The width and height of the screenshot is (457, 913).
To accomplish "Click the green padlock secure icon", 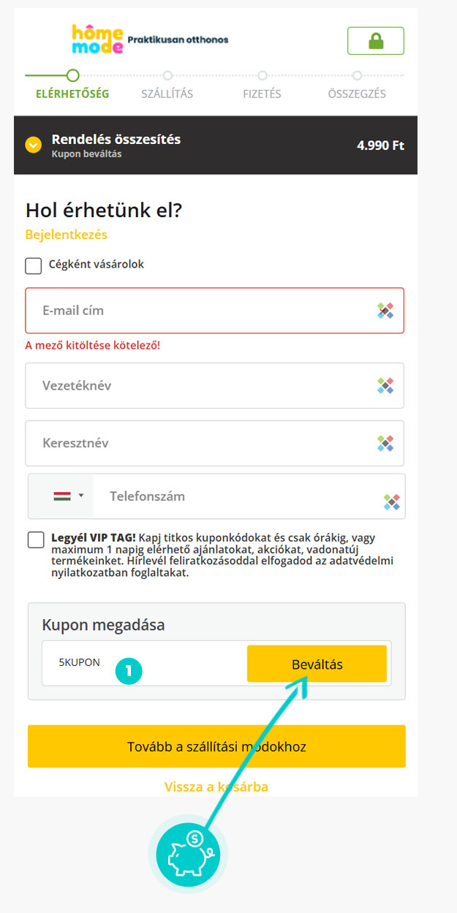I will click(x=376, y=41).
